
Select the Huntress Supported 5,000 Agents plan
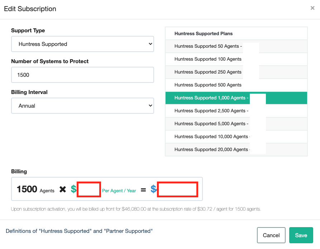[236, 123]
